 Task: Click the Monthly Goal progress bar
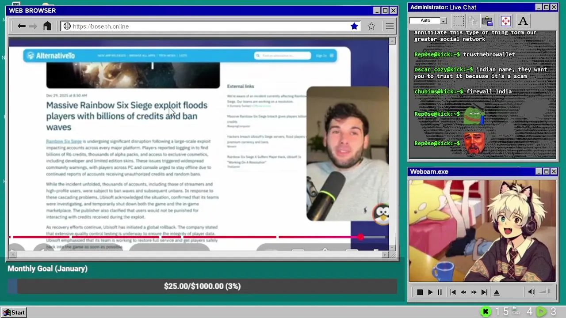click(202, 286)
